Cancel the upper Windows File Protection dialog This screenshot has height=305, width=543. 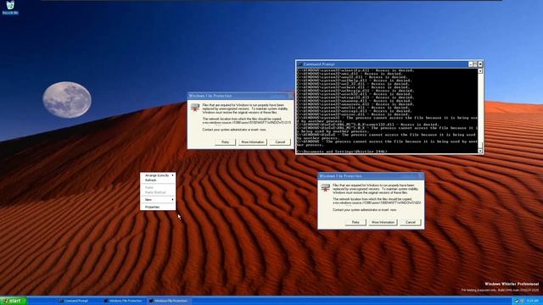280,142
